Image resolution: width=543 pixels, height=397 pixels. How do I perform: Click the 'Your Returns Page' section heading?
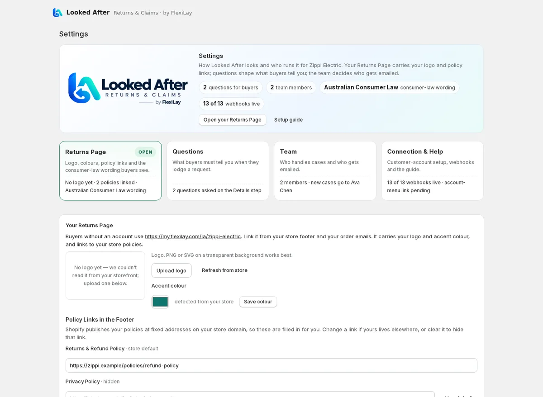(89, 225)
